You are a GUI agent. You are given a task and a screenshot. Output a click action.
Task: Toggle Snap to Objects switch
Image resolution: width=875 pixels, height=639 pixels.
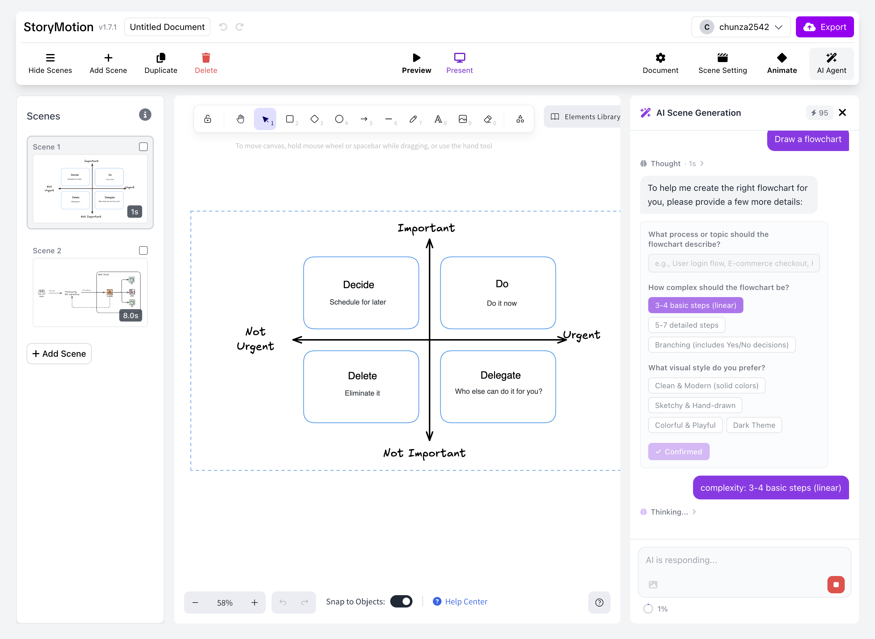point(401,602)
